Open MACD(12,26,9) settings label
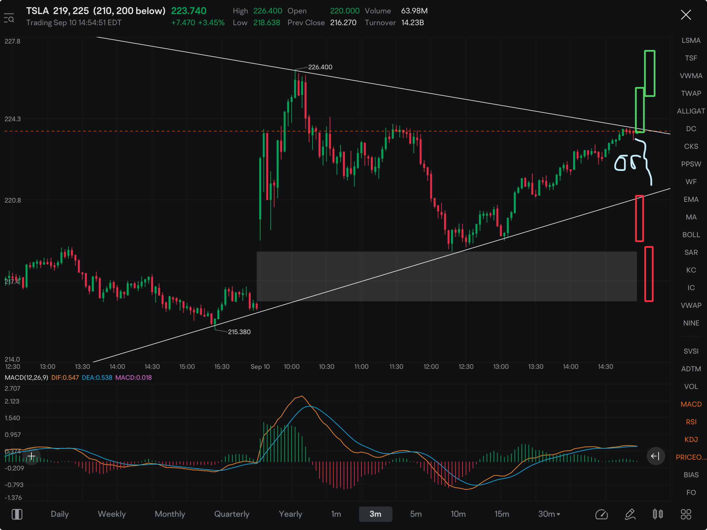Screen dimensions: 707x530 pyautogui.click(x=27, y=378)
